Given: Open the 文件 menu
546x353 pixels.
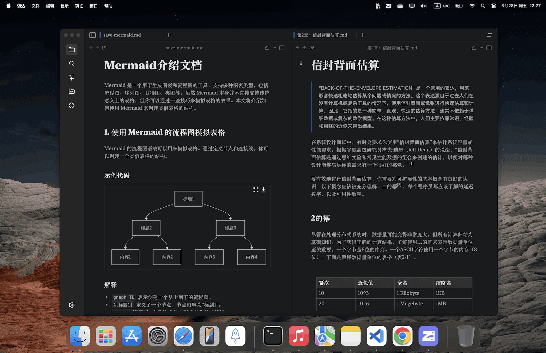Looking at the screenshot, I should point(36,6).
